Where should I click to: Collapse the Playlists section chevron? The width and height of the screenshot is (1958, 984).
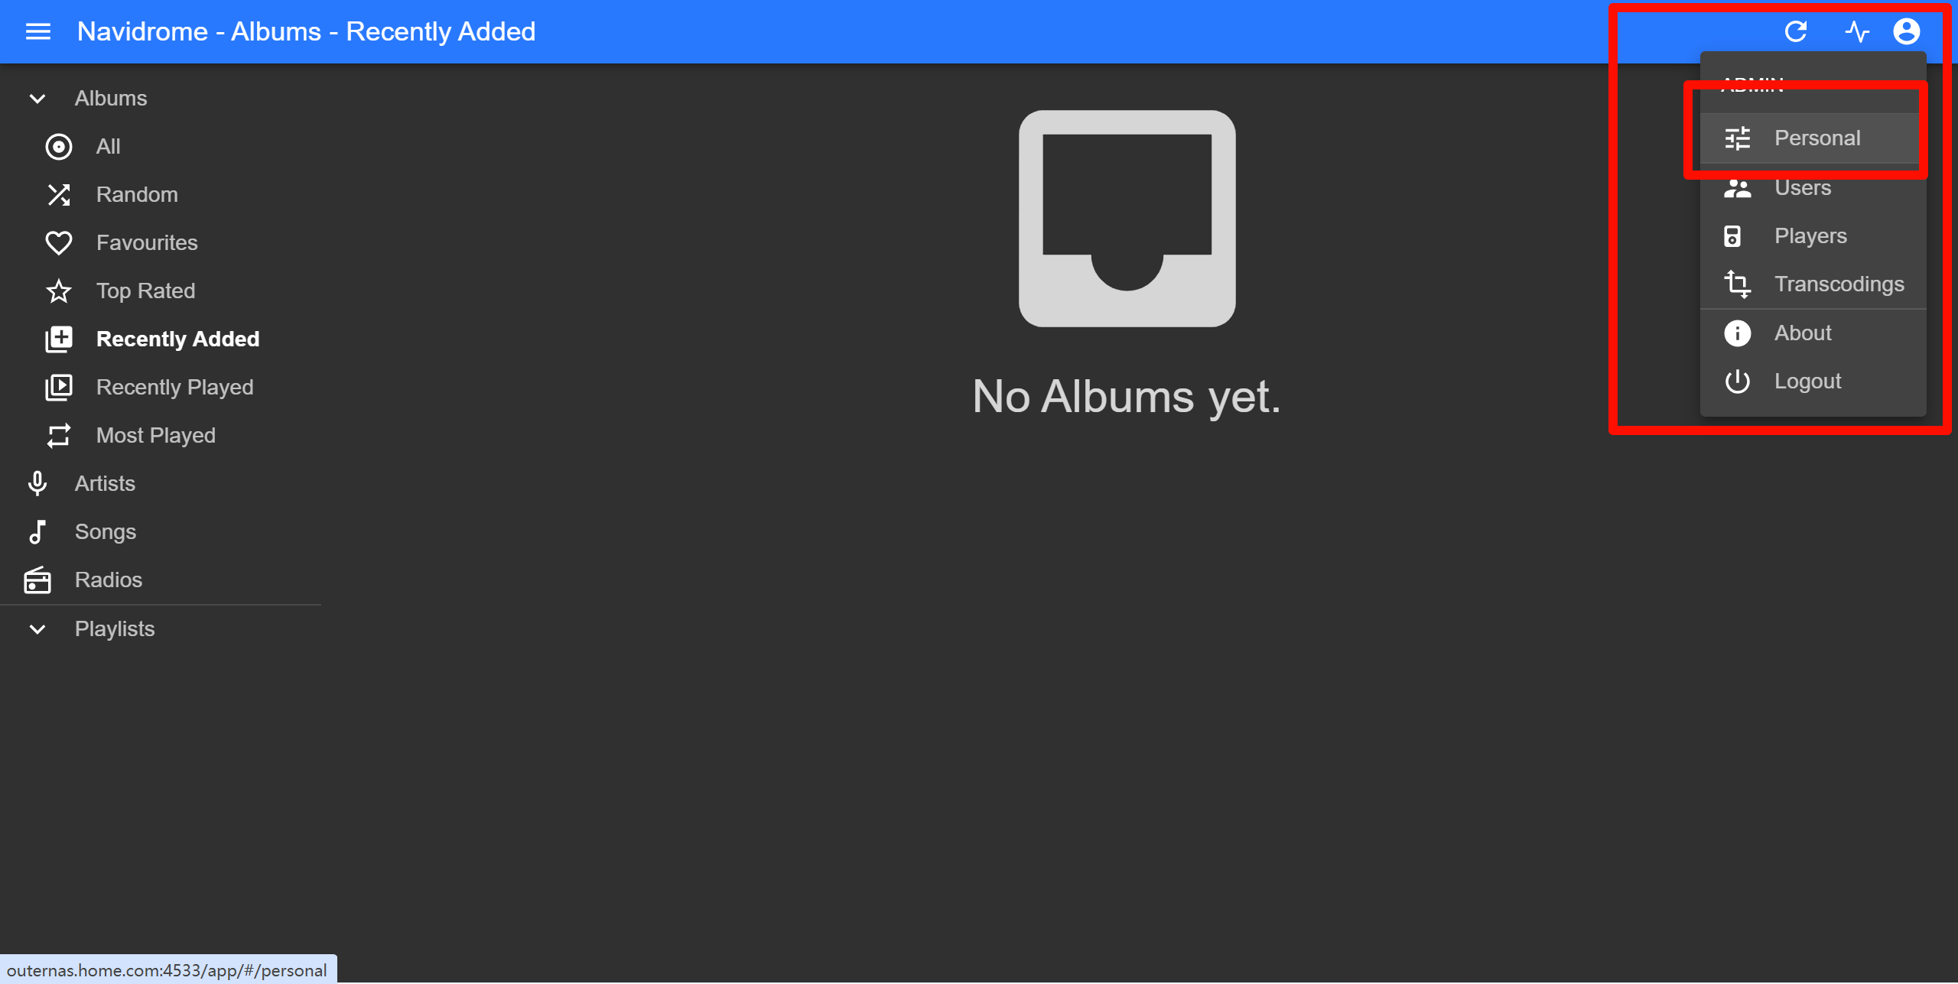pos(37,629)
